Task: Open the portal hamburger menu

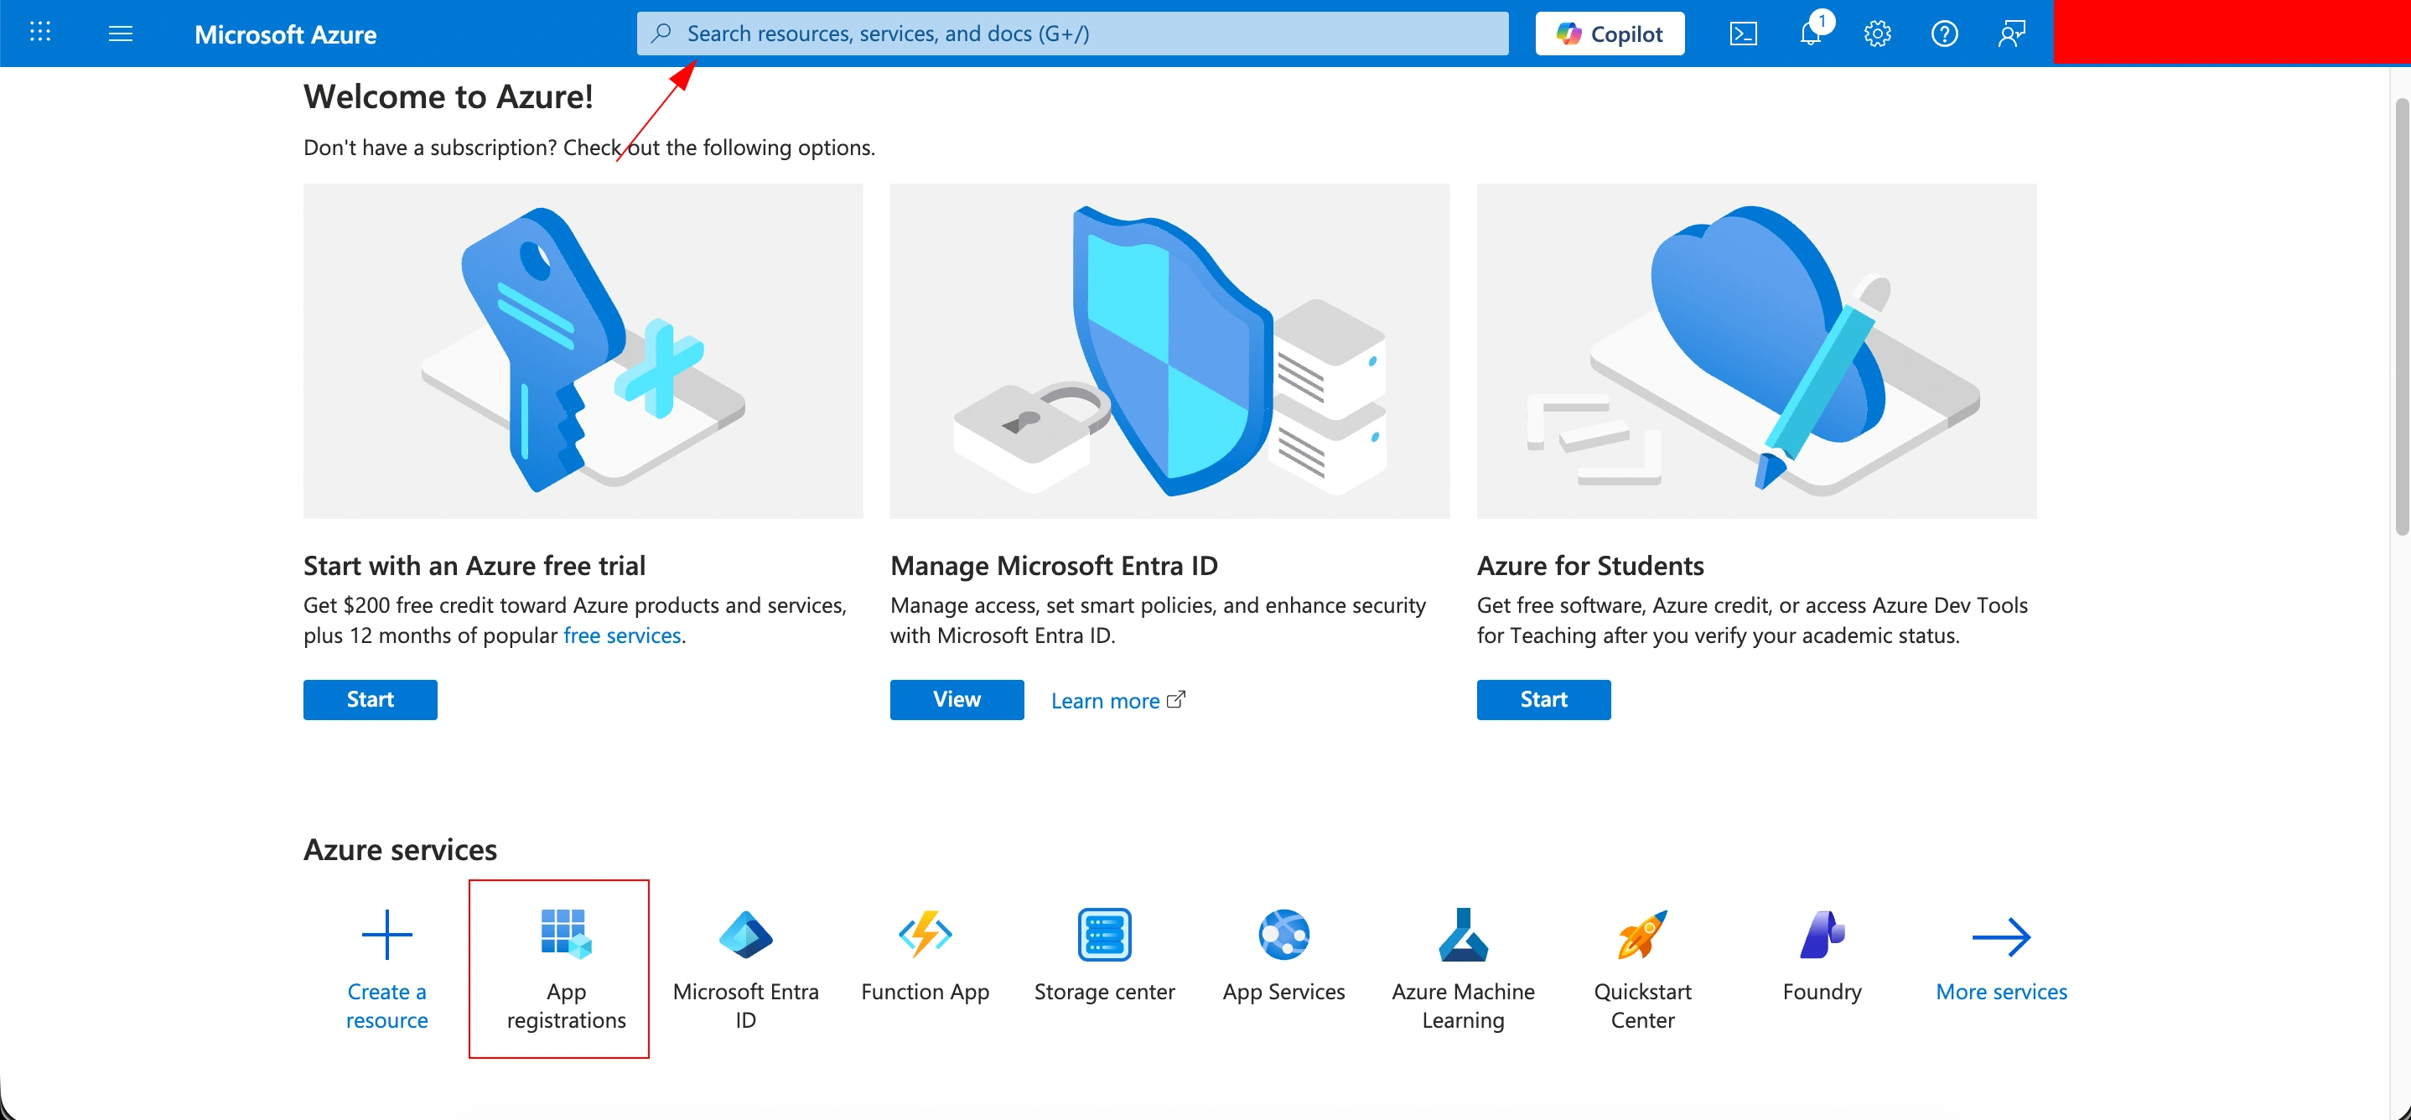Action: 121,34
